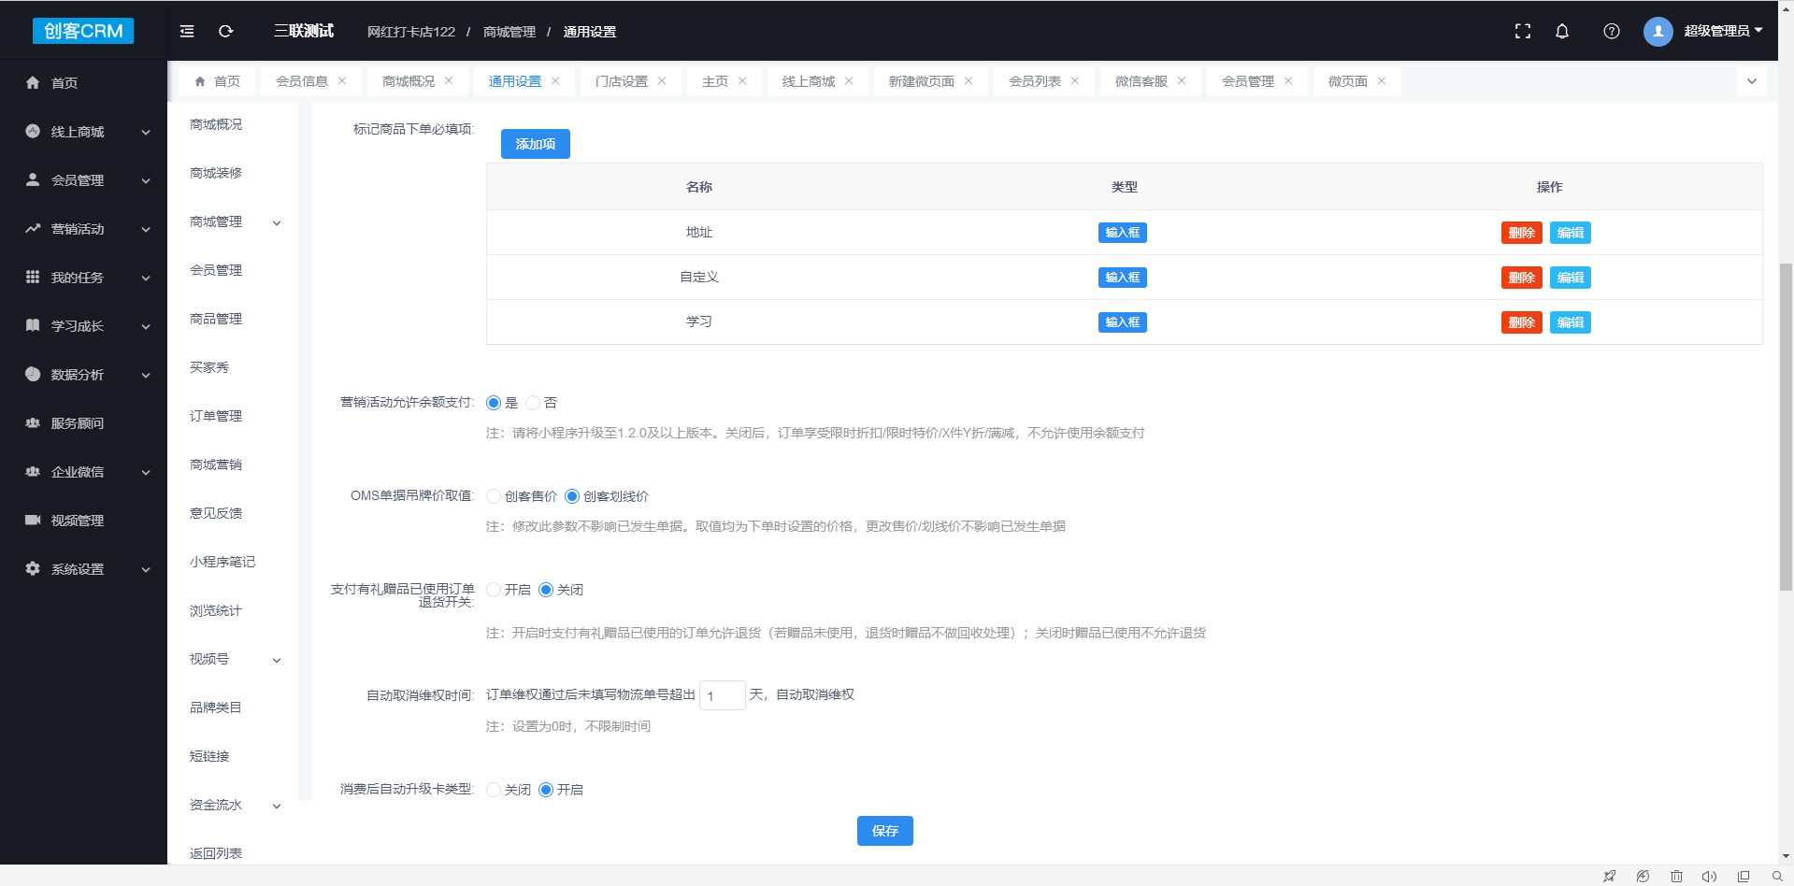Toggle fullscreen mode icon
1794x886 pixels.
coord(1523,31)
